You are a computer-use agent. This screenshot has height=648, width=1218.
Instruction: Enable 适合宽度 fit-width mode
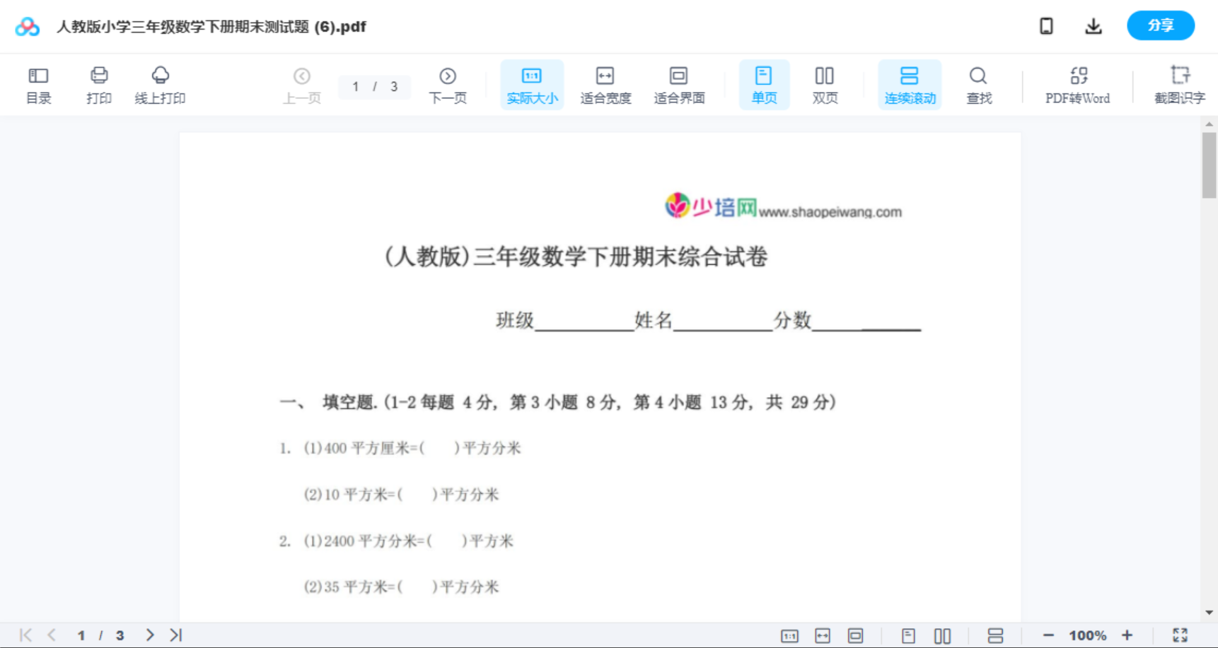pos(605,84)
